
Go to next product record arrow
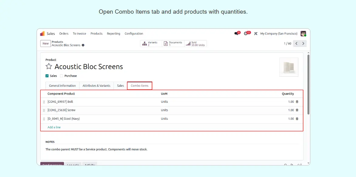(x=303, y=44)
